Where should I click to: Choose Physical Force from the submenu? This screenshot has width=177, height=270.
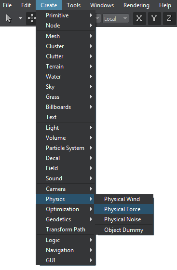(123, 209)
